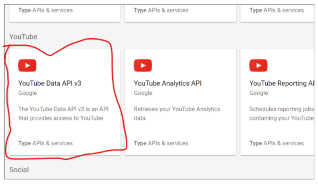The width and height of the screenshot is (318, 185).
Task: Open the YouTube Analytics API title
Action: pos(168,83)
